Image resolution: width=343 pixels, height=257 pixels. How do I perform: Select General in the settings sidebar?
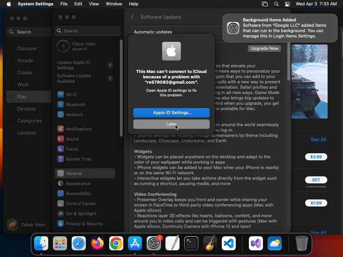85,173
